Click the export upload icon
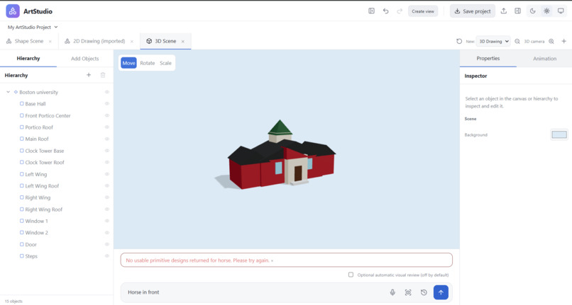The height and width of the screenshot is (305, 572). tap(503, 11)
